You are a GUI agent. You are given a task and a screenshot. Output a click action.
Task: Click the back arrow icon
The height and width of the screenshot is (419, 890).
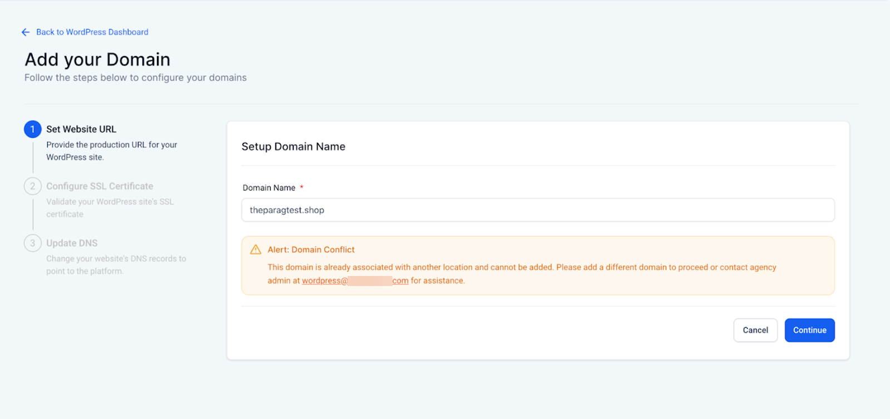pyautogui.click(x=26, y=32)
